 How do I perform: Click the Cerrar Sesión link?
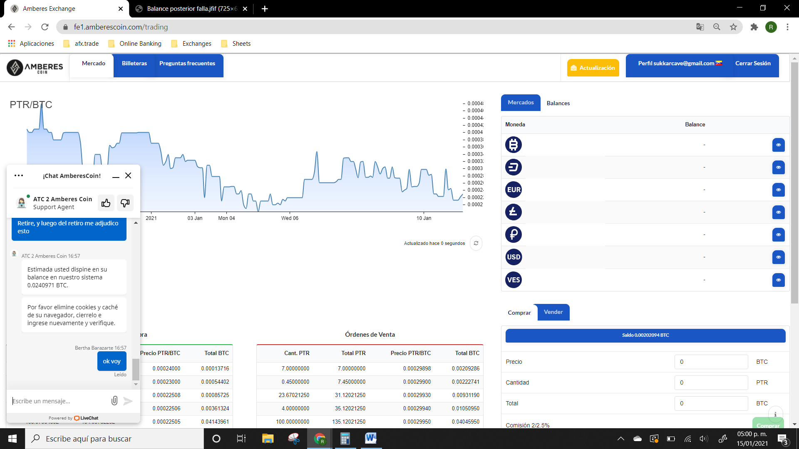752,64
